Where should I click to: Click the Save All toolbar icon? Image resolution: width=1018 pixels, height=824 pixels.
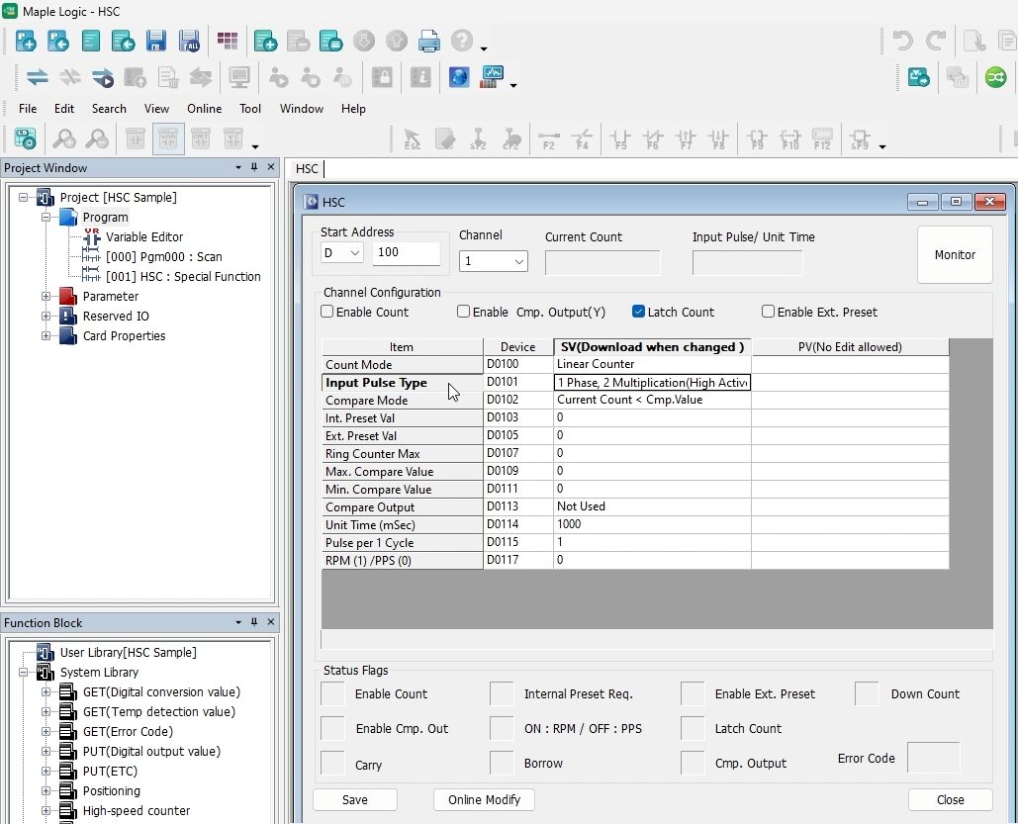coord(189,42)
